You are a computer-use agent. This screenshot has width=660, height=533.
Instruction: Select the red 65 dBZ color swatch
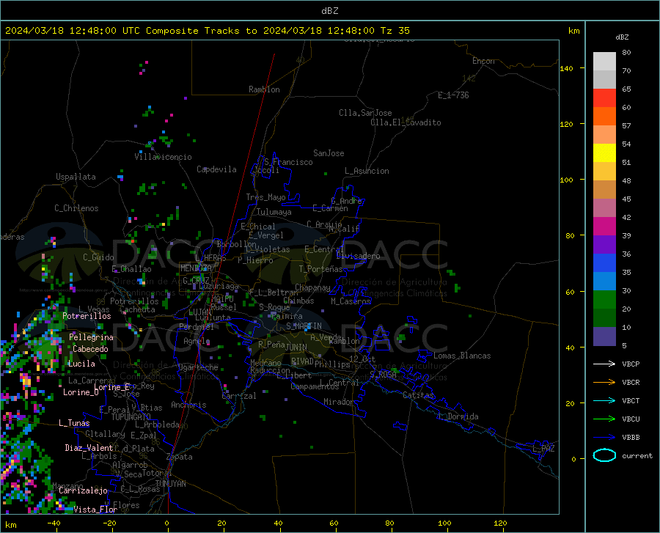click(x=604, y=98)
